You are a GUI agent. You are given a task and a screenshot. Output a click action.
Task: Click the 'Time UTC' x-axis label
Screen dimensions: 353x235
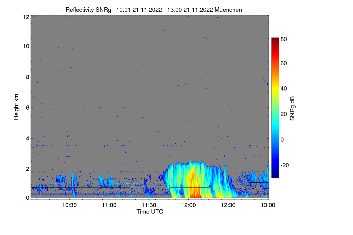click(x=150, y=211)
